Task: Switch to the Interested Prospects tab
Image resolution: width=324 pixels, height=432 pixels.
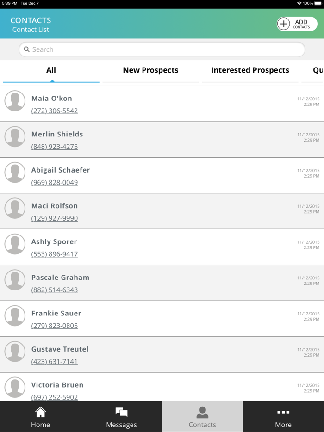Action: click(250, 70)
